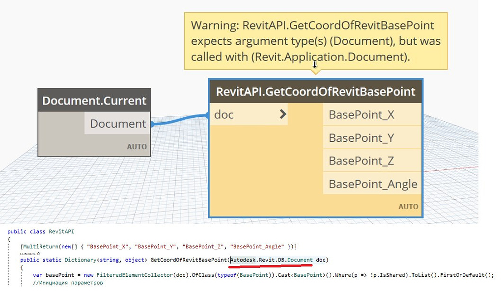The width and height of the screenshot is (503, 292).
Task: Click the warning balloon pointer arrow
Action: 315,72
